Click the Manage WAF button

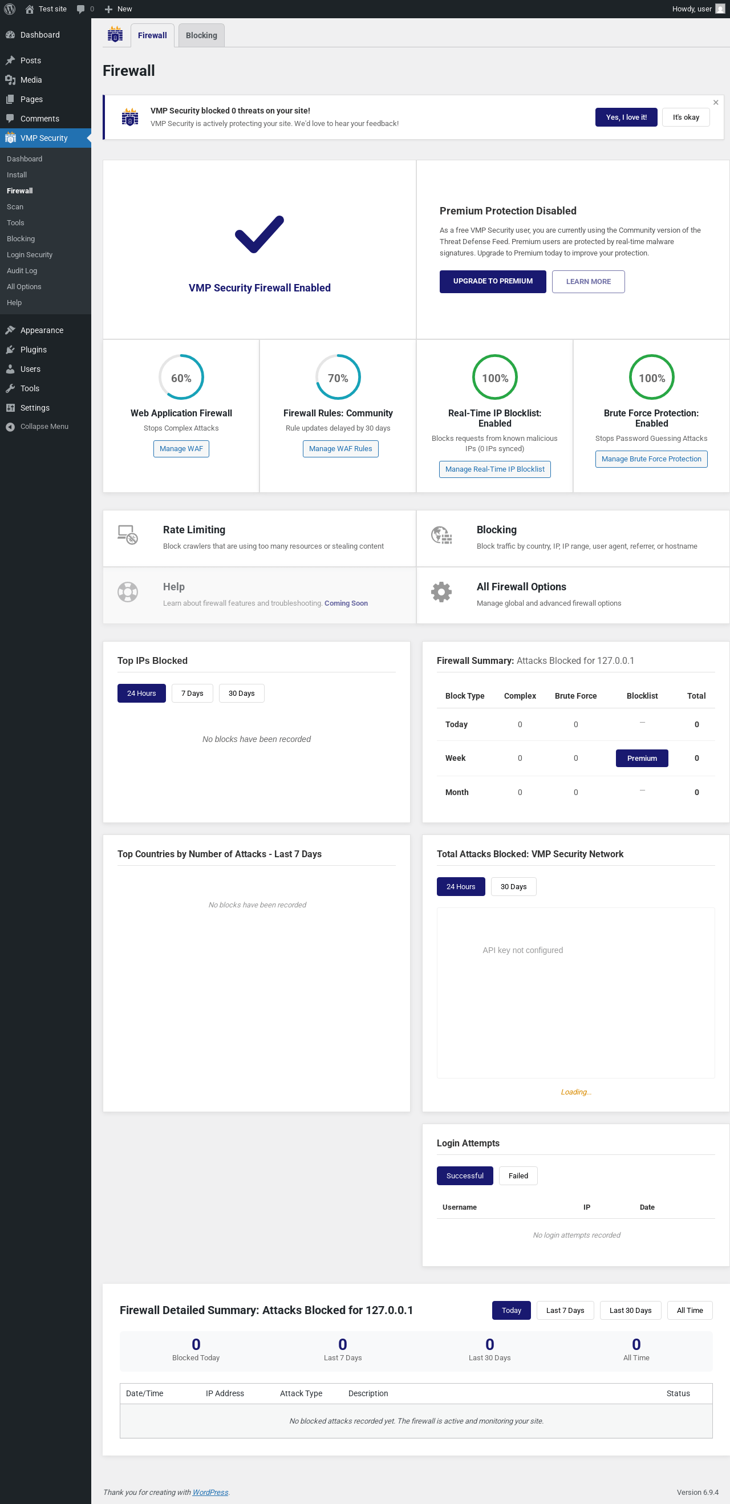pos(181,449)
